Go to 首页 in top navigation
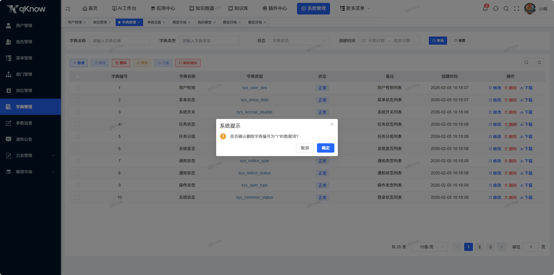This screenshot has height=275, width=554. pyautogui.click(x=90, y=8)
